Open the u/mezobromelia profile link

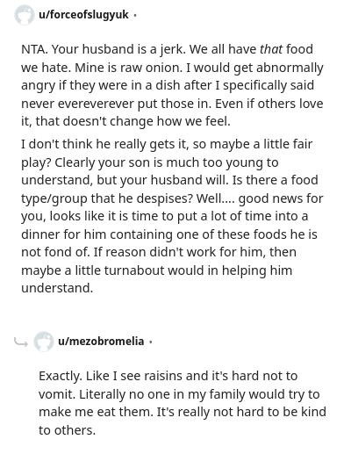pos(101,342)
